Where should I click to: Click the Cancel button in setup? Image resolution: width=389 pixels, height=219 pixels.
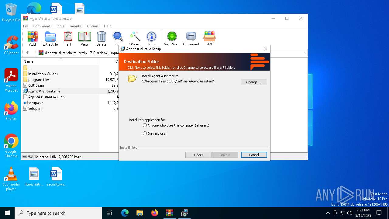[x=254, y=155]
